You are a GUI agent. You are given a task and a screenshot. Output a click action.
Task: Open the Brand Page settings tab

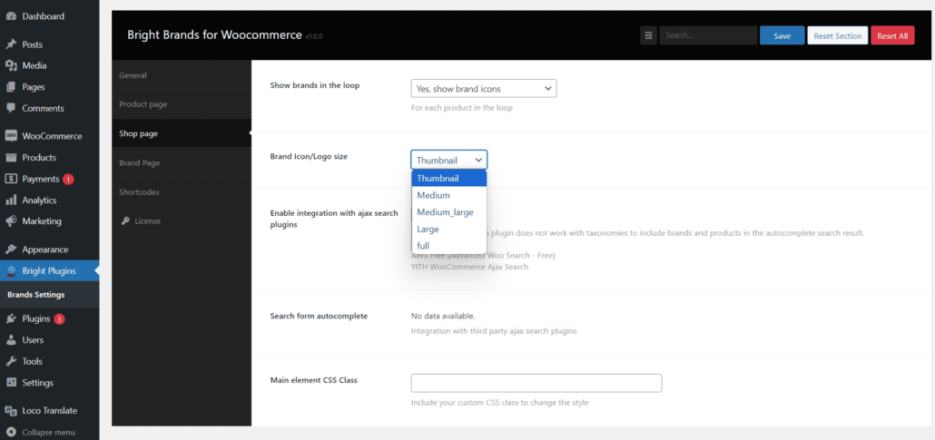(x=139, y=163)
